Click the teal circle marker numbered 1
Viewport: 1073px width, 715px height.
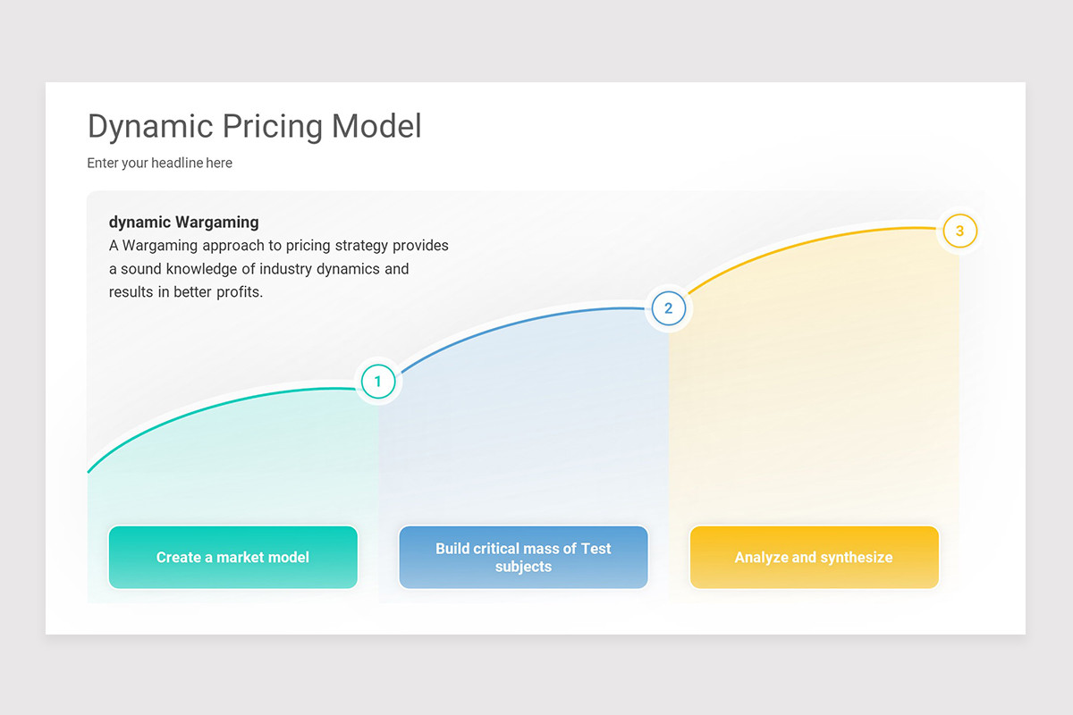[377, 382]
